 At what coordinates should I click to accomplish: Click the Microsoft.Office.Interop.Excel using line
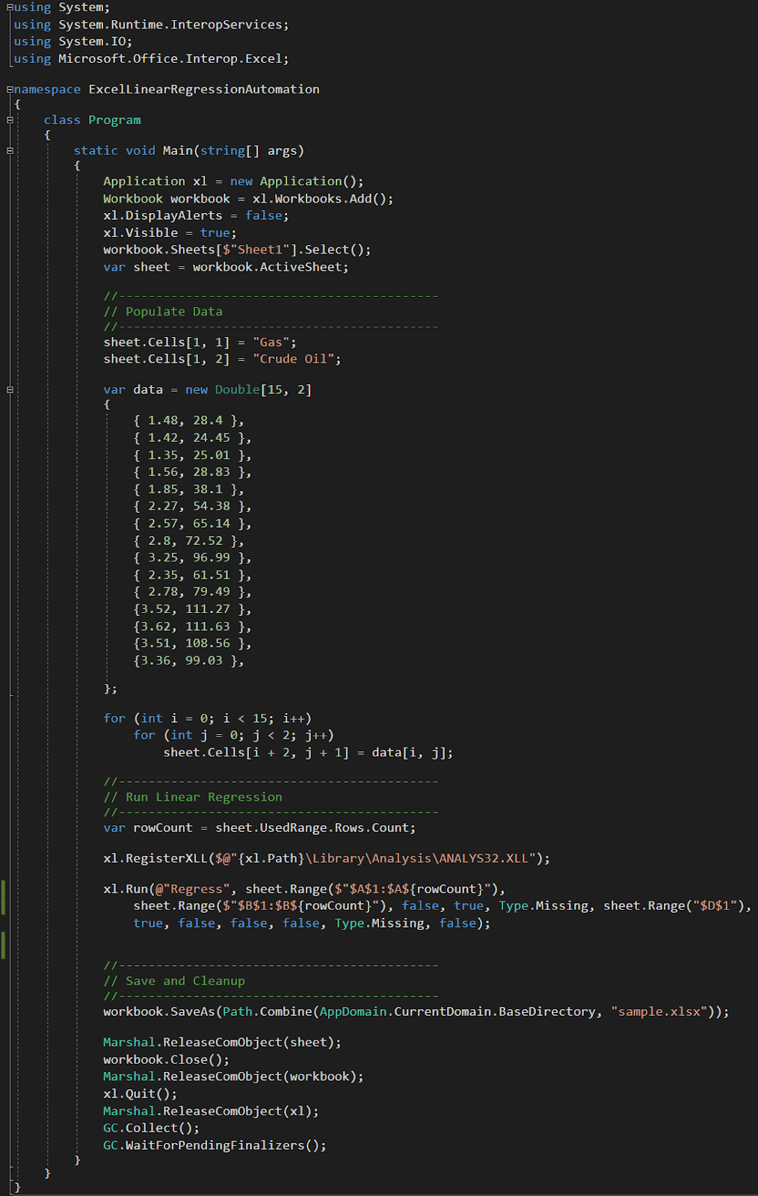tap(151, 58)
